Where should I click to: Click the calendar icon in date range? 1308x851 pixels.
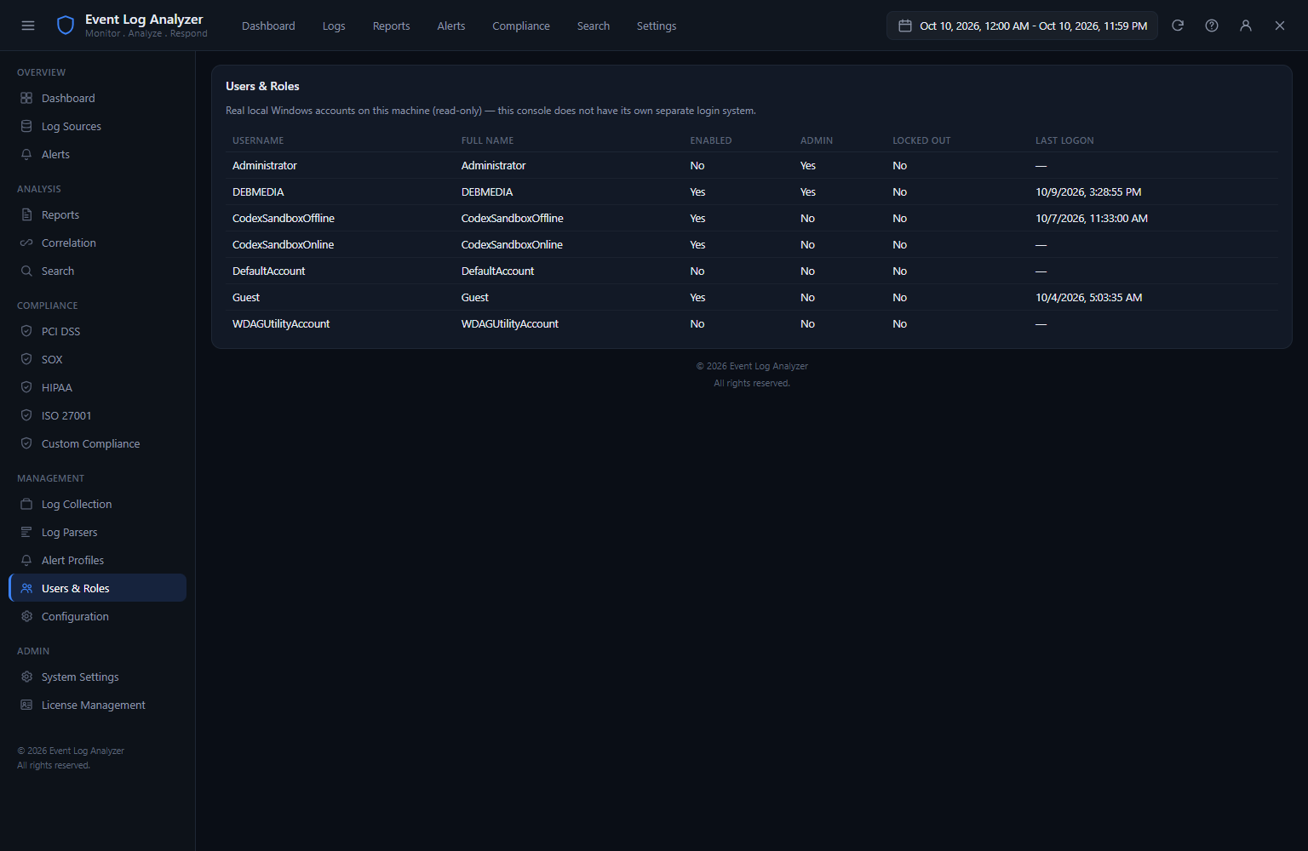tap(905, 26)
